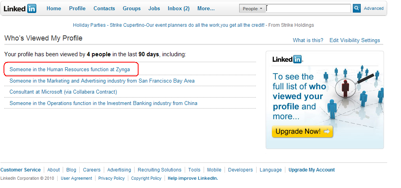This screenshot has width=401, height=188.
Task: Click Help improve LinkedIn. link
Action: tap(193, 178)
